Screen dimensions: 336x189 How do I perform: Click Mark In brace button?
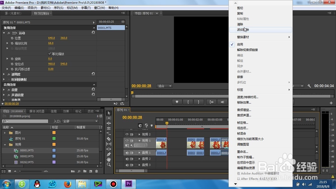188,102
